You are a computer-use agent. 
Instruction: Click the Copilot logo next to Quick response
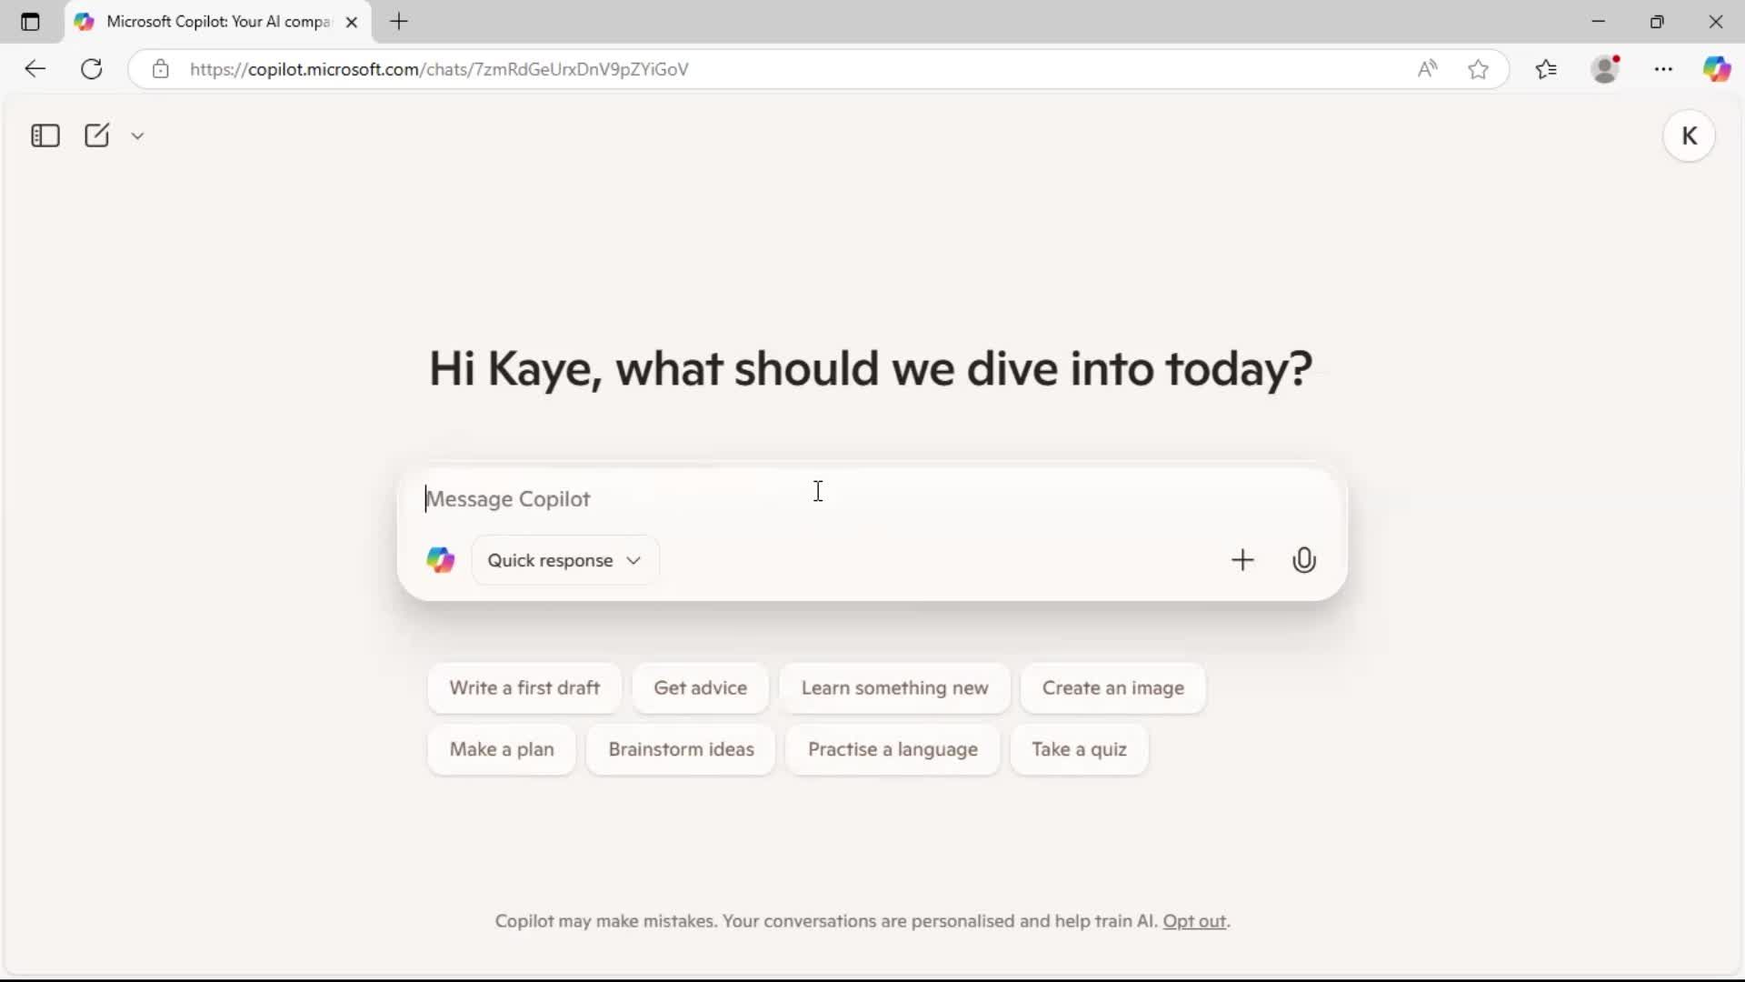pyautogui.click(x=440, y=559)
